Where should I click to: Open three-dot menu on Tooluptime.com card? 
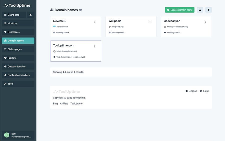pos(95,46)
